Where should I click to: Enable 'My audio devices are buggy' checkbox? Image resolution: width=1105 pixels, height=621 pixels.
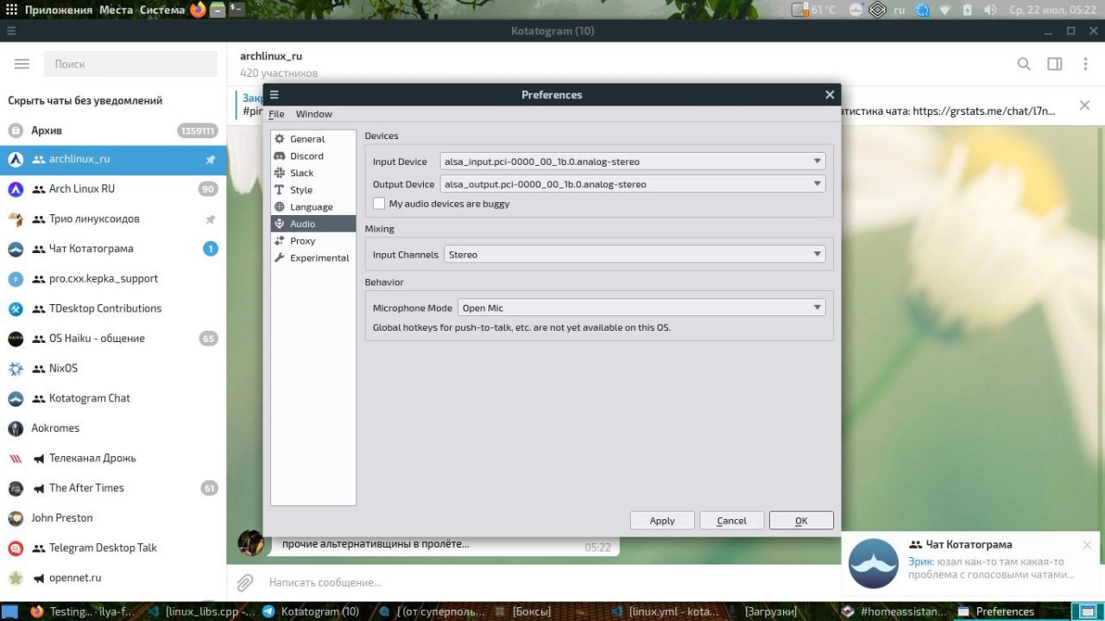(379, 204)
